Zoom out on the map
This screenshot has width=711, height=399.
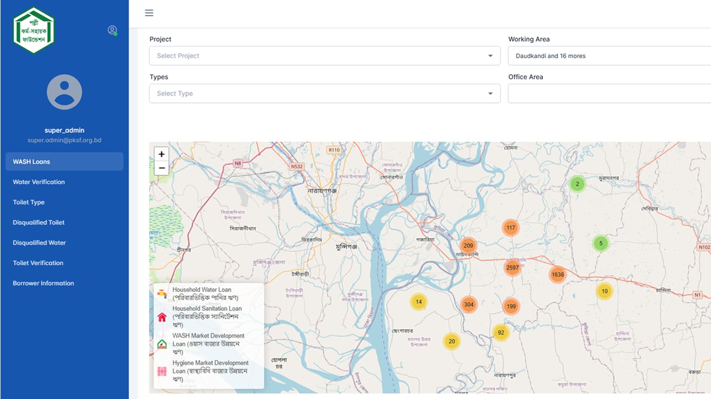click(161, 168)
